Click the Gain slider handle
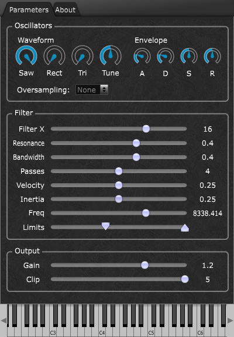 [144, 265]
